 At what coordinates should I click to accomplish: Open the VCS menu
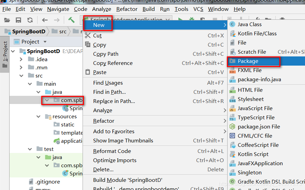tap(198, 9)
